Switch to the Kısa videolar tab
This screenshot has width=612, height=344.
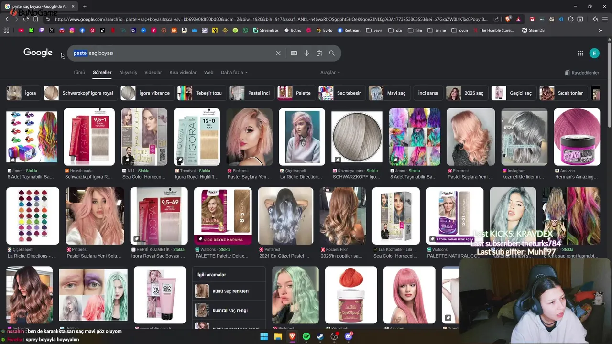(183, 72)
